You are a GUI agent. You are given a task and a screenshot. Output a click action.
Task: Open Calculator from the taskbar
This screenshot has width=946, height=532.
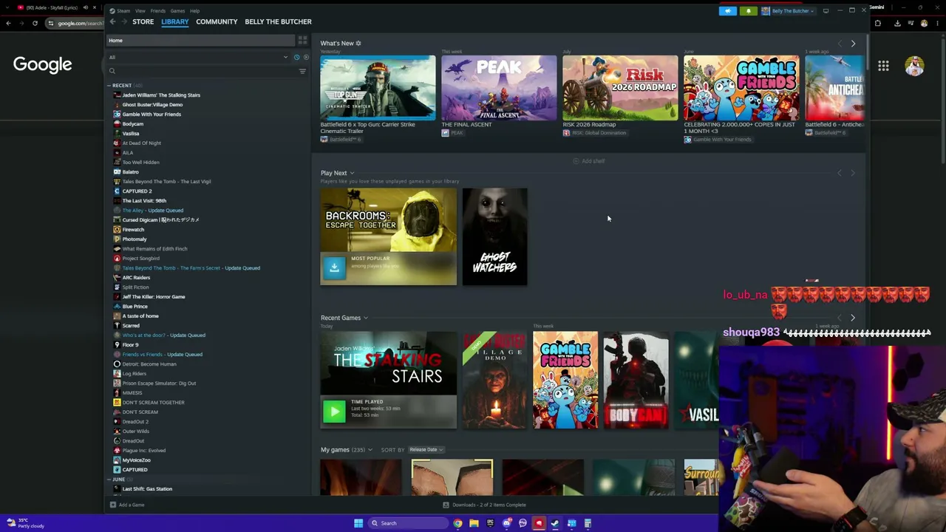[588, 523]
